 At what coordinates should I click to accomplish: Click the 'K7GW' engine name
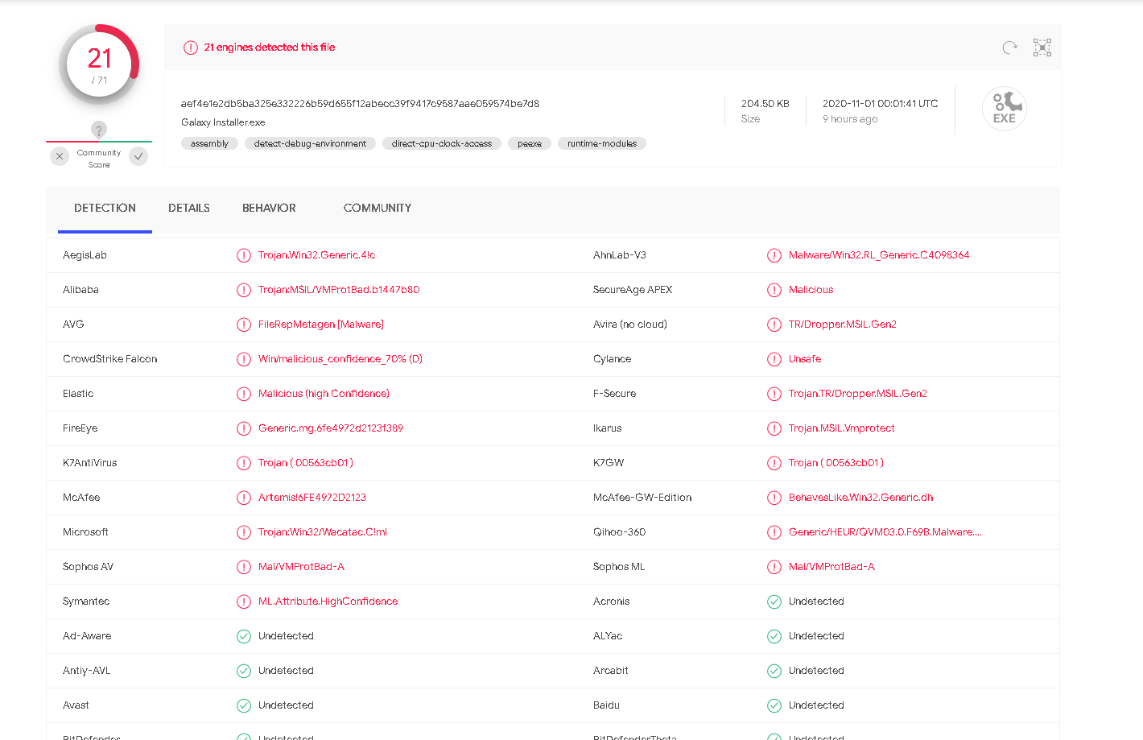pyautogui.click(x=609, y=463)
